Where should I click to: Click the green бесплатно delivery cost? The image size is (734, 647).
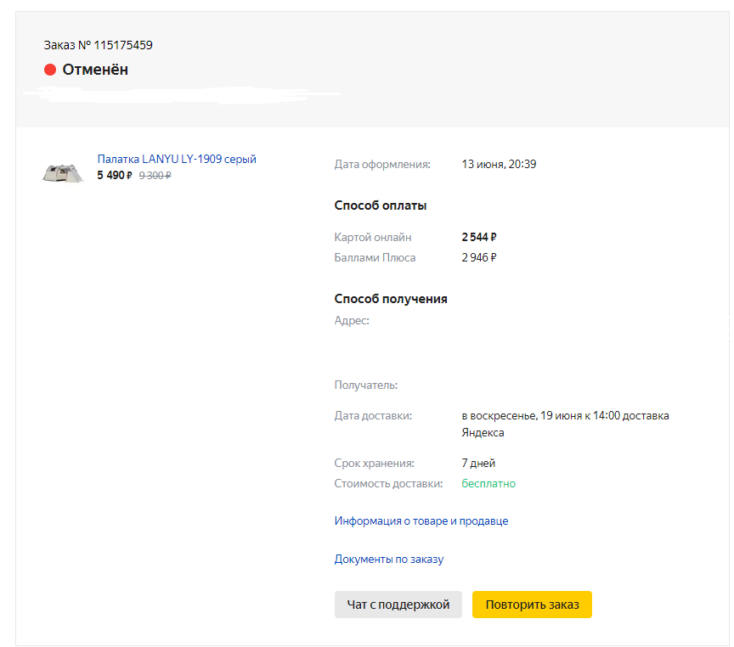tap(488, 484)
